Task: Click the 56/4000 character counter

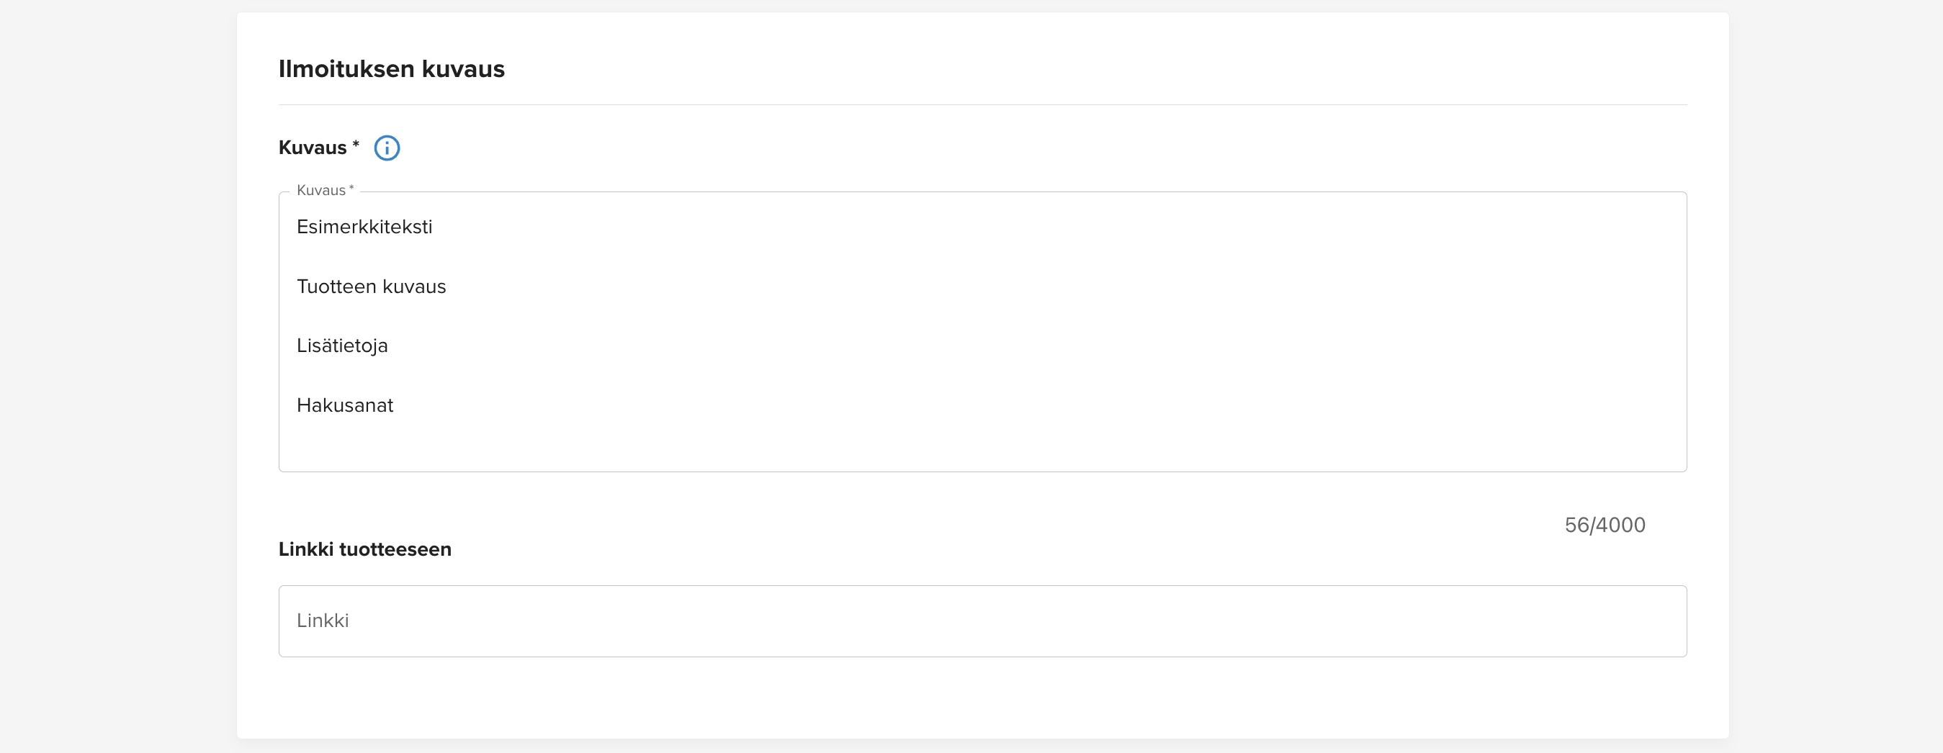Action: click(x=1605, y=525)
